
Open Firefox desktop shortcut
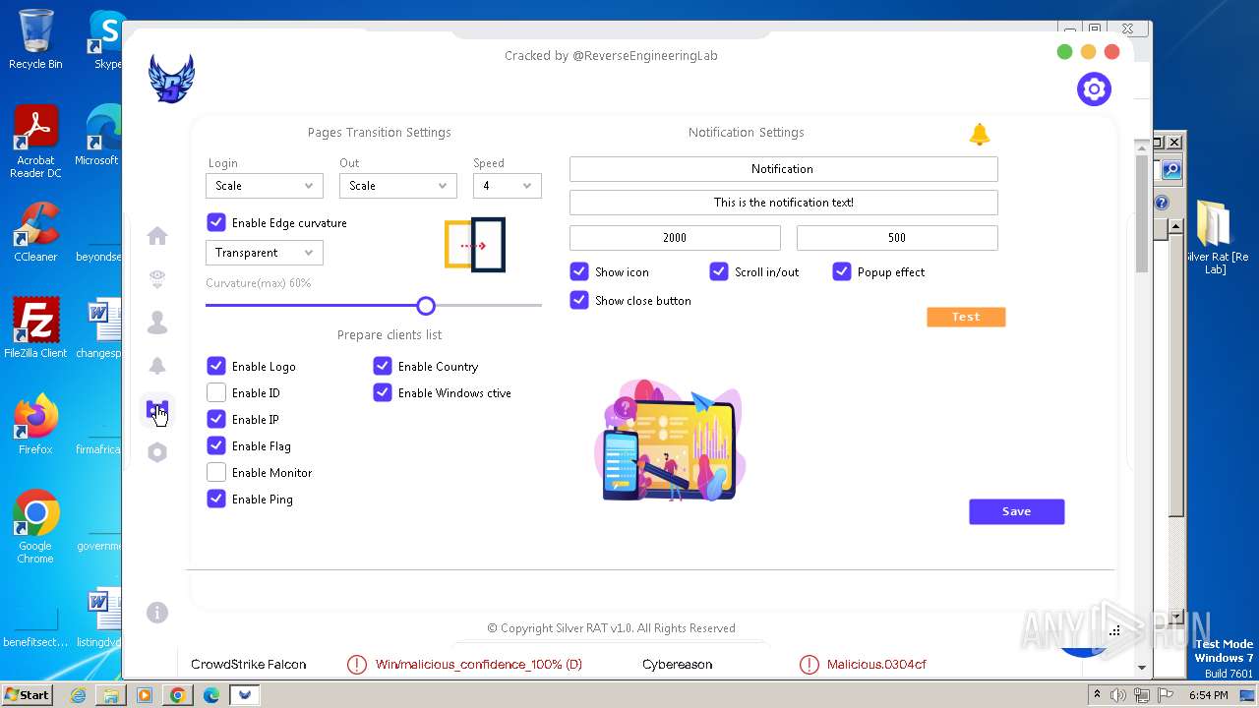35,425
